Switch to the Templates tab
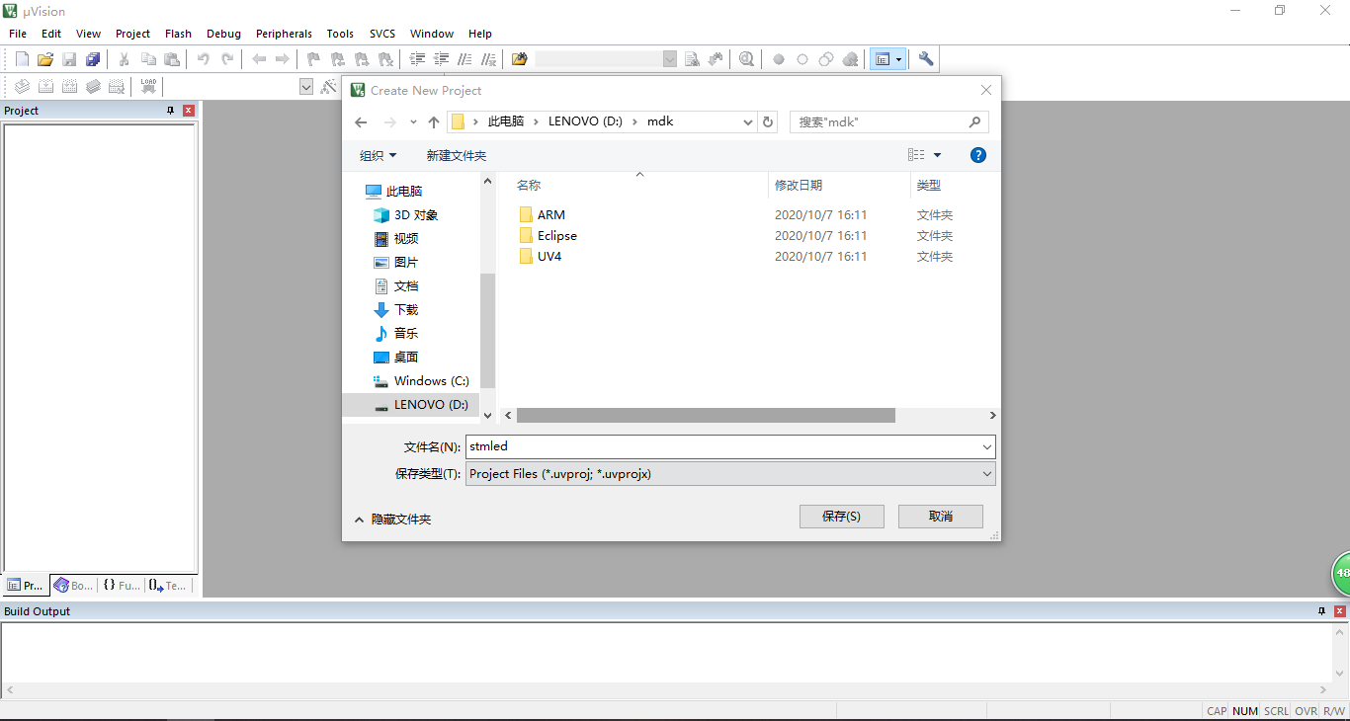Viewport: 1350px width, 721px height. 167,586
